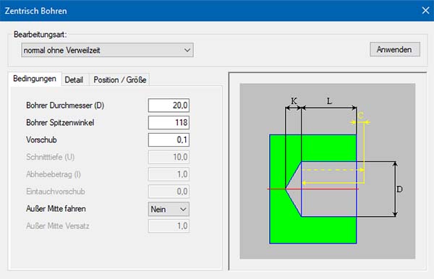Click the Bohrer Durchmesser (D) field
This screenshot has width=434, height=279.
(x=169, y=106)
